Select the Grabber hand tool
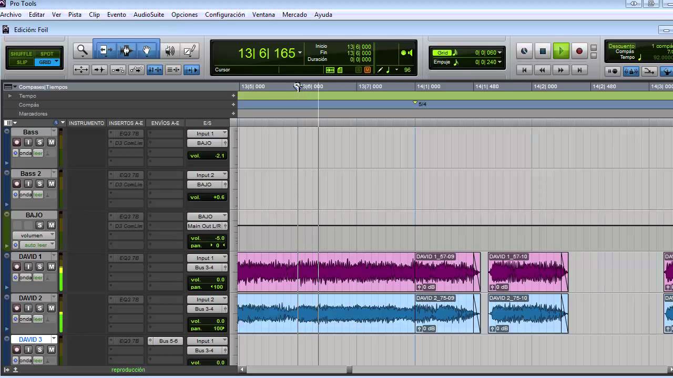Image resolution: width=673 pixels, height=378 pixels. tap(147, 50)
